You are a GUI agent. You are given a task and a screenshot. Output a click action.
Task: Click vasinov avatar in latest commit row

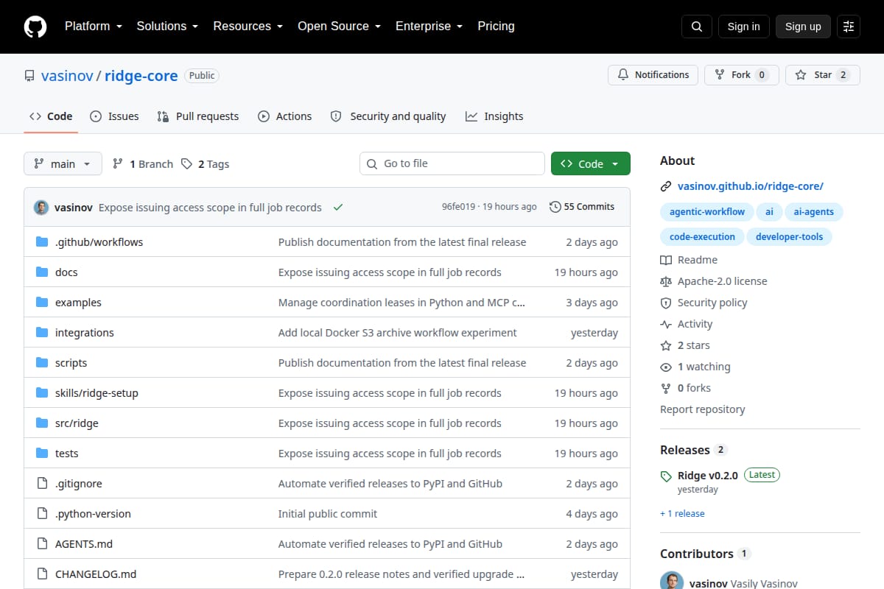click(x=41, y=207)
